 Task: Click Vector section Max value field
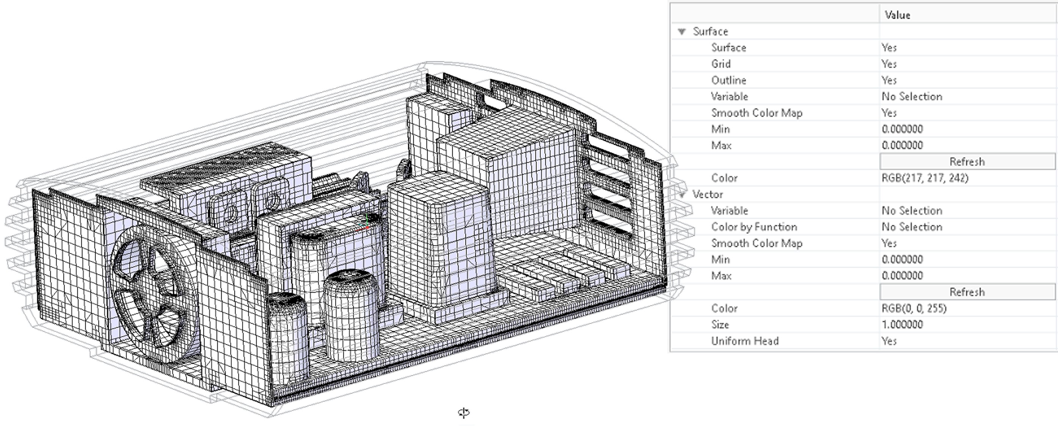[x=902, y=276]
